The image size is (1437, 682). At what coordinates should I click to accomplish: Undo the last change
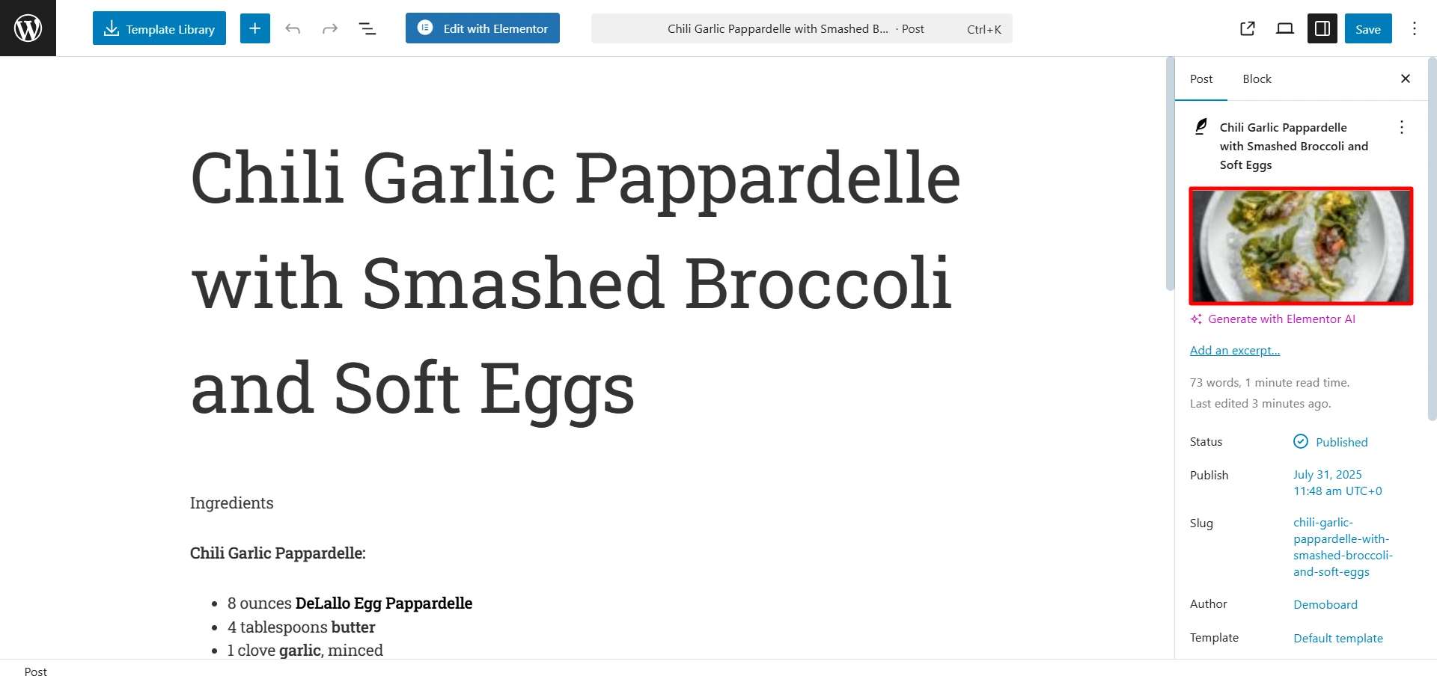293,28
